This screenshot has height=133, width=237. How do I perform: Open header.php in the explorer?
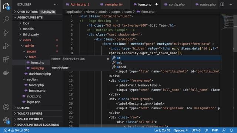[x=37, y=91]
